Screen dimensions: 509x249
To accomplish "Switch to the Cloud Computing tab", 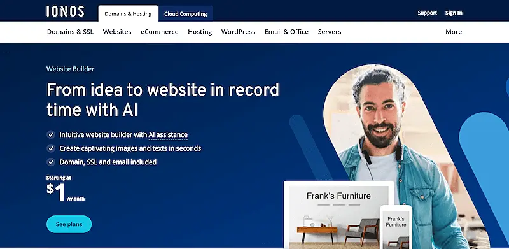I will click(185, 13).
